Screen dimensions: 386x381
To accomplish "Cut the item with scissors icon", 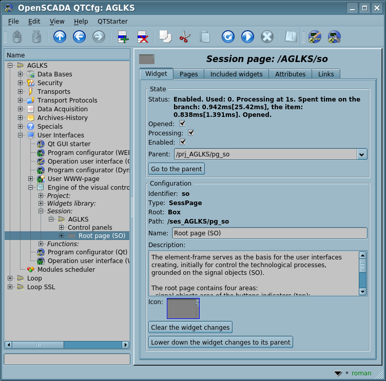I will pos(185,37).
